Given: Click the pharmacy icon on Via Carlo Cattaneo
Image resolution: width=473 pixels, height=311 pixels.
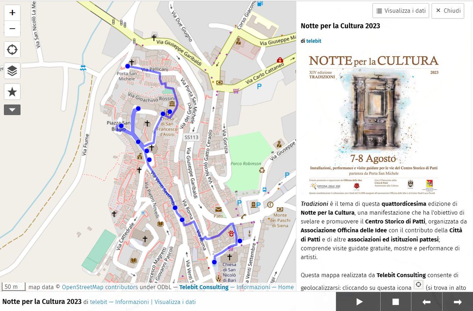Looking at the screenshot, I should pyautogui.click(x=280, y=60).
